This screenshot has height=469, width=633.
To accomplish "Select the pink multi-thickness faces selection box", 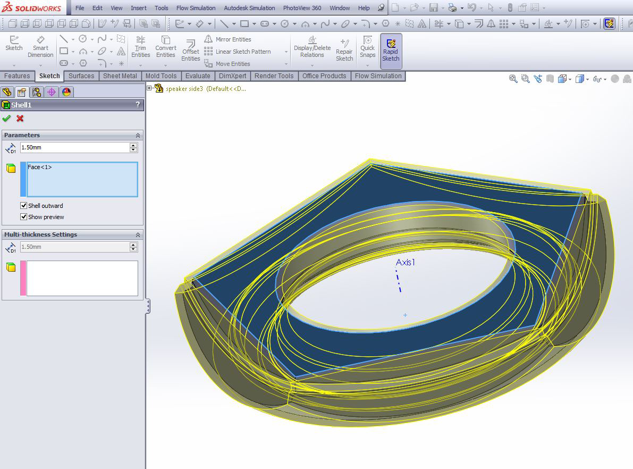I will click(x=79, y=278).
